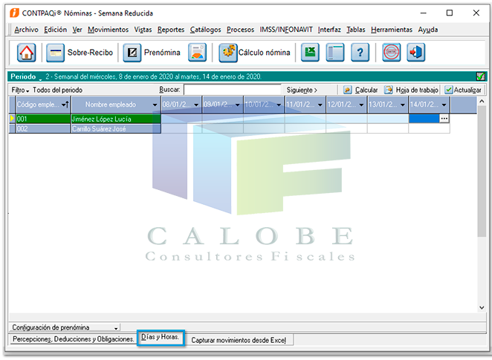This screenshot has height=360, width=492.
Task: Open 09/01 column dropdown arrow
Action: click(x=238, y=105)
